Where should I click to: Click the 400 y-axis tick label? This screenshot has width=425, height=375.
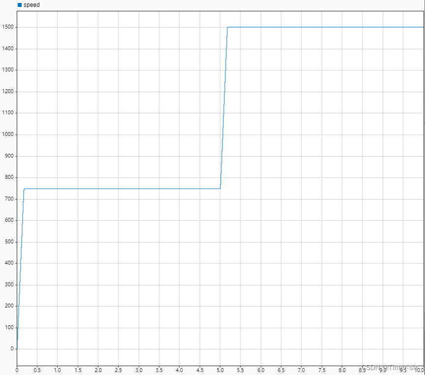tap(9, 263)
